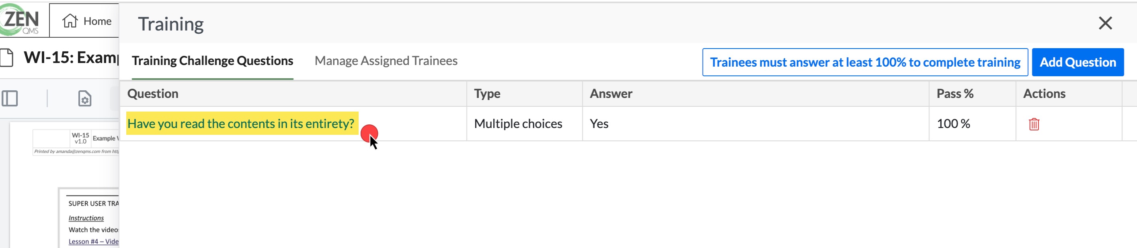Close the Training panel
The width and height of the screenshot is (1137, 248).
pos(1105,23)
